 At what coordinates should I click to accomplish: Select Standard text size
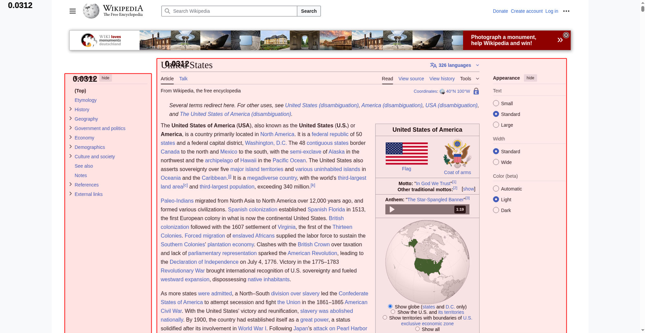[496, 114]
